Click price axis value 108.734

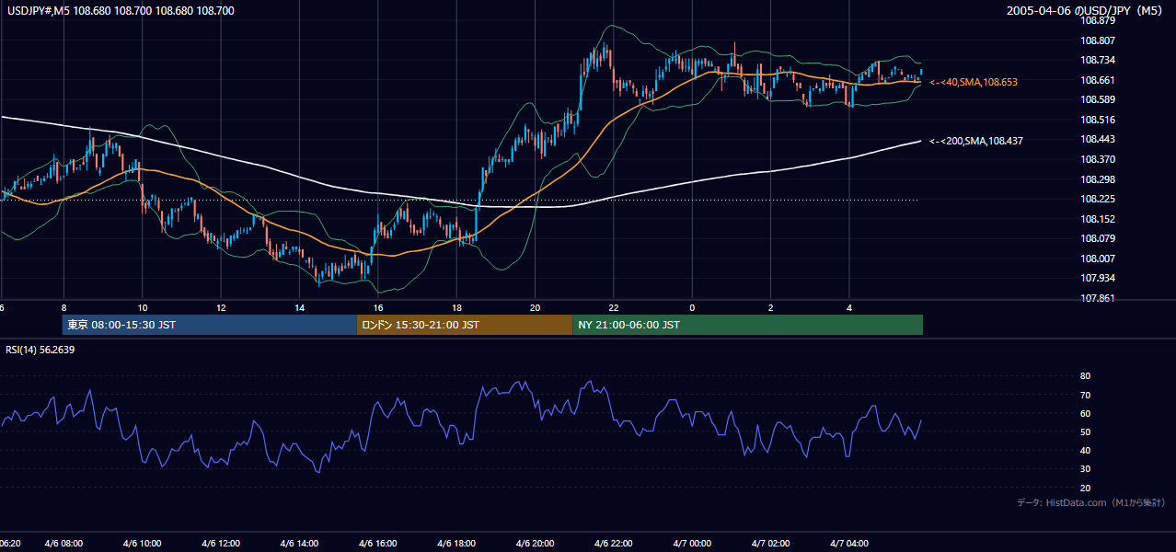(1097, 60)
